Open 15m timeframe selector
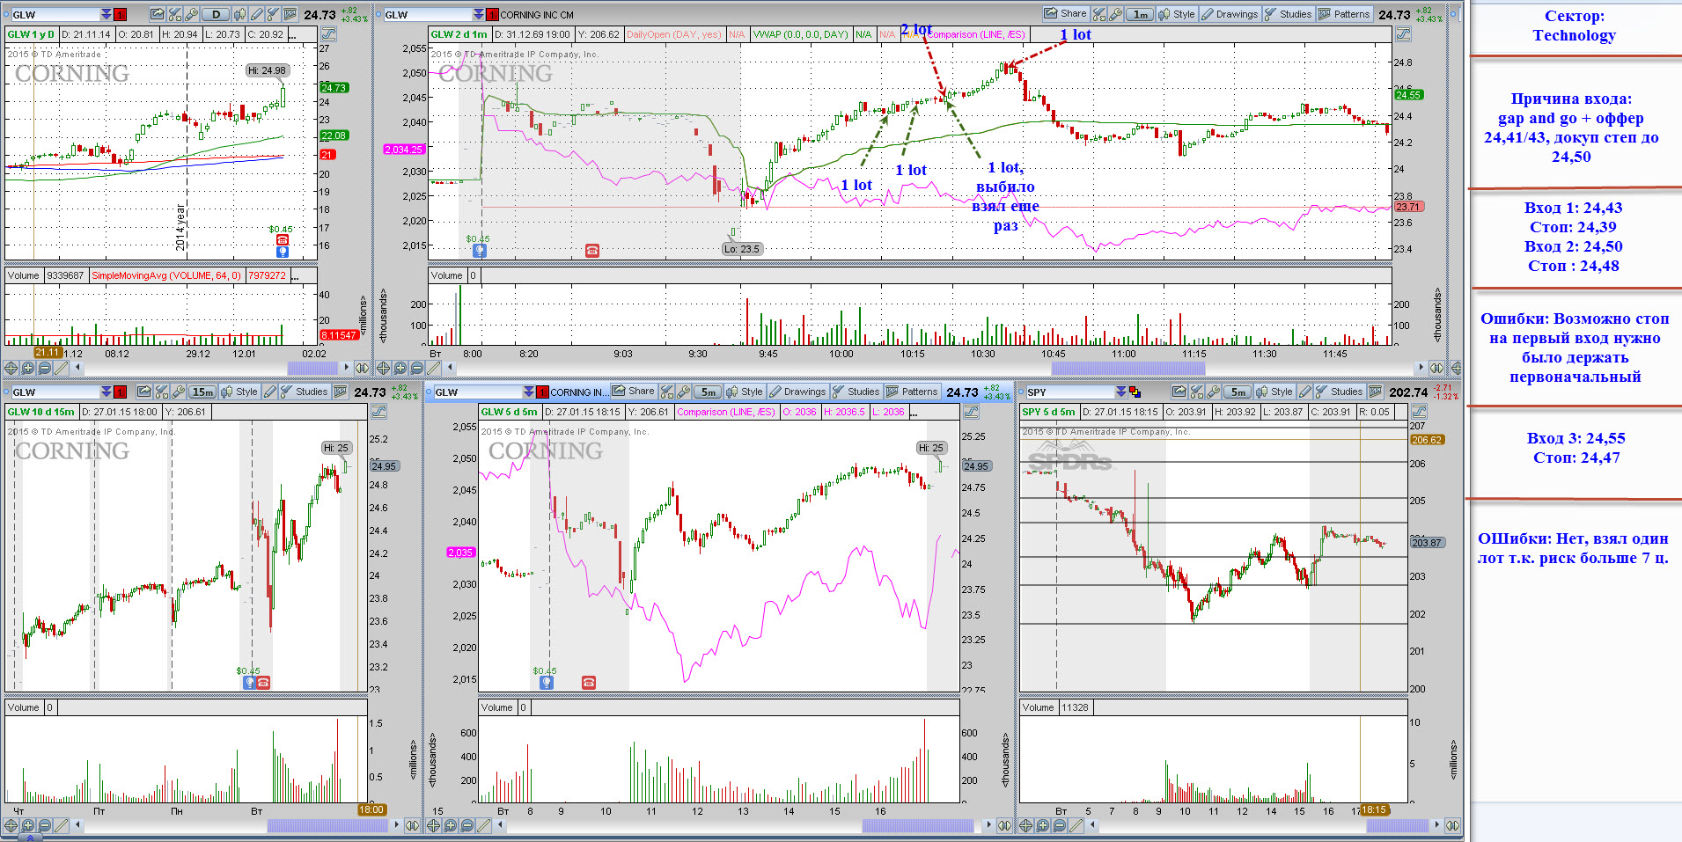 pos(202,392)
